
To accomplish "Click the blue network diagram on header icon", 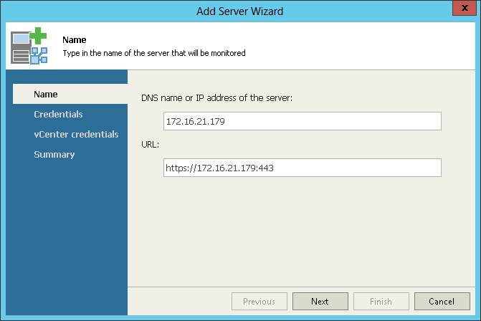I will click(39, 55).
